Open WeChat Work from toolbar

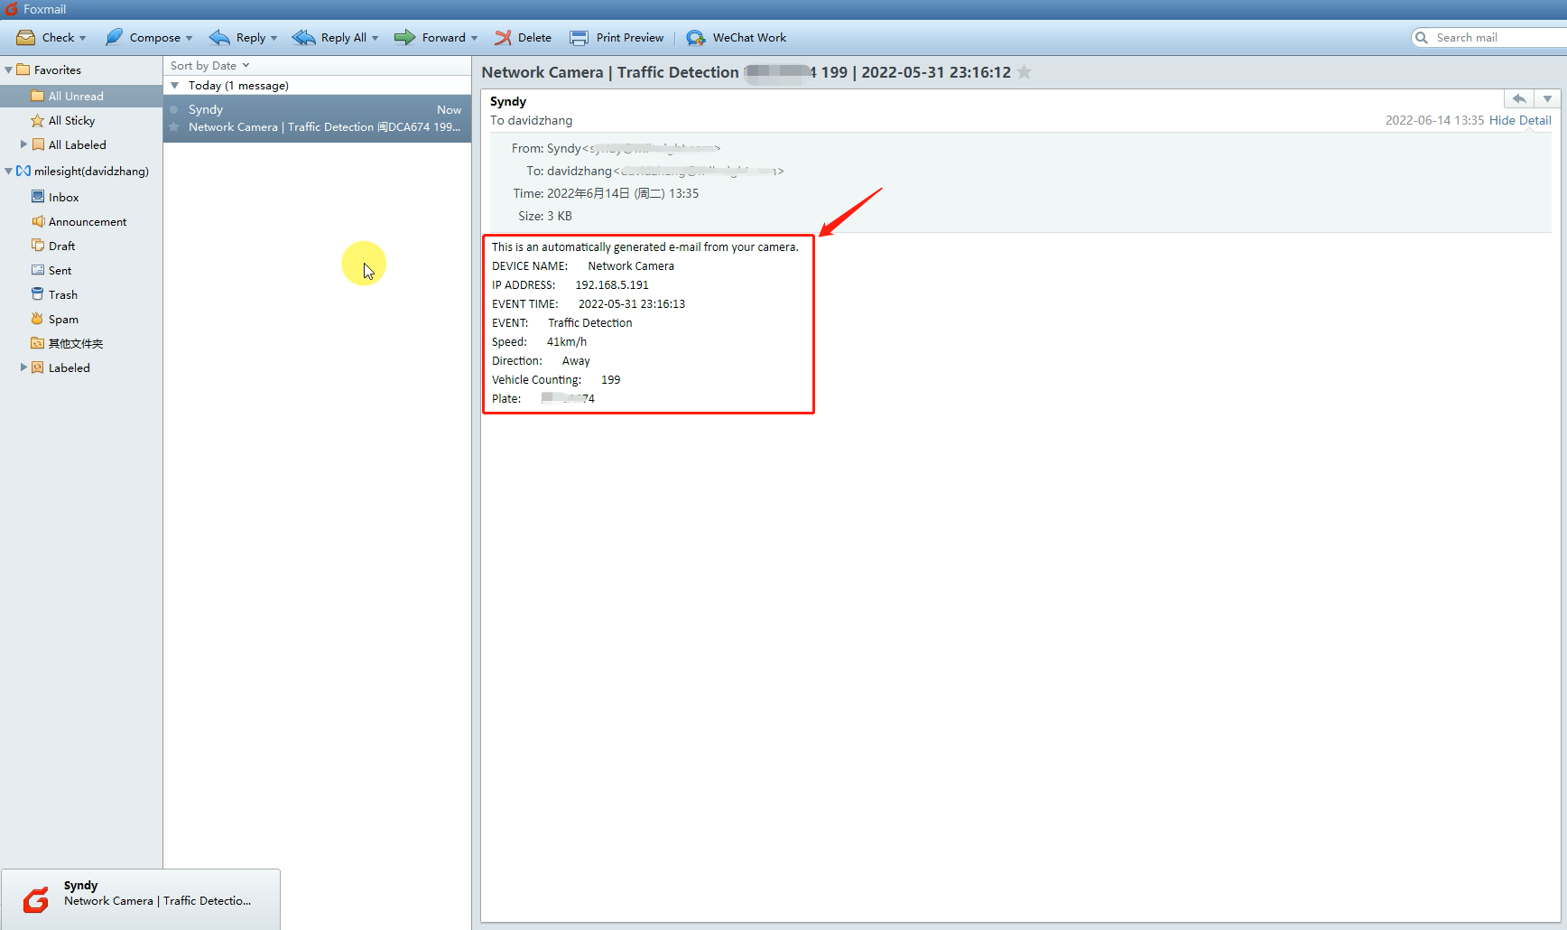737,38
